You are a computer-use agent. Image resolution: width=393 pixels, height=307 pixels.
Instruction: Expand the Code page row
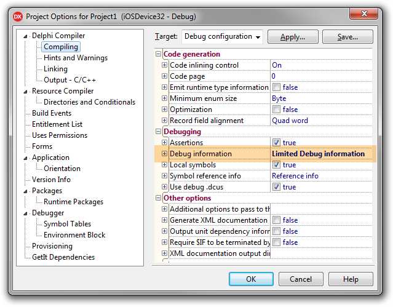(164, 76)
